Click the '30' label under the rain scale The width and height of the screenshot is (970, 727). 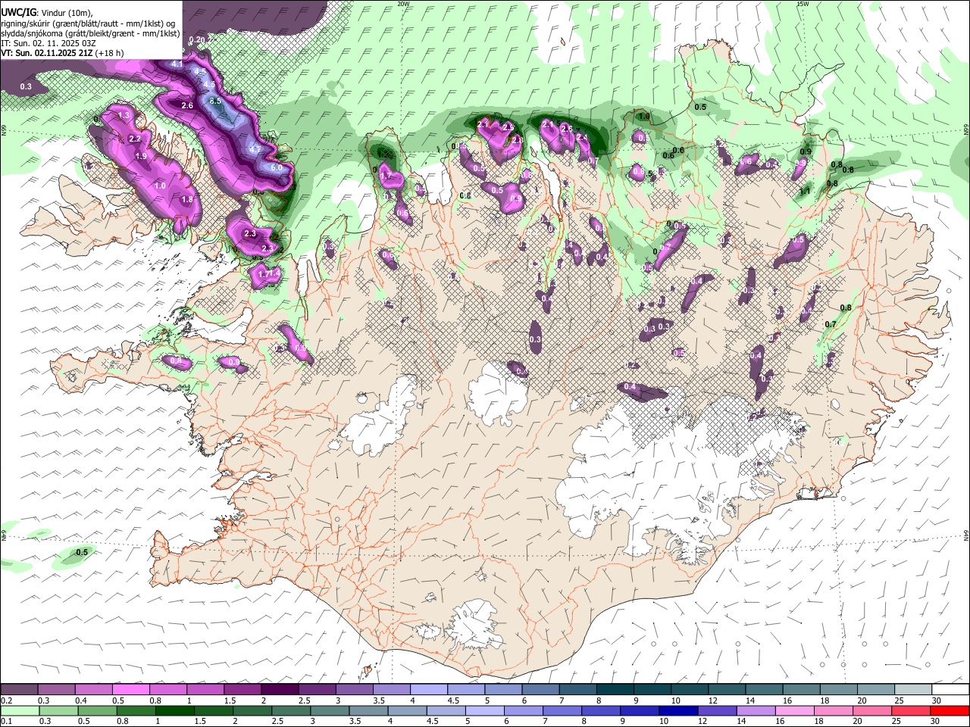pos(937,722)
